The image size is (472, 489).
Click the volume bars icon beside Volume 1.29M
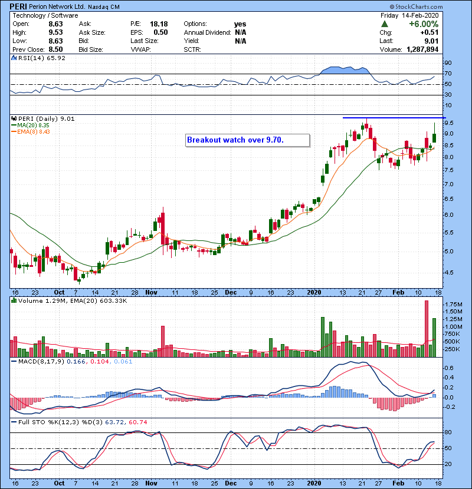click(x=14, y=300)
